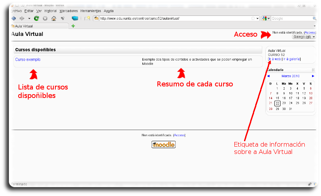
Task: Collapse the Calendario block
Action: (x=313, y=70)
